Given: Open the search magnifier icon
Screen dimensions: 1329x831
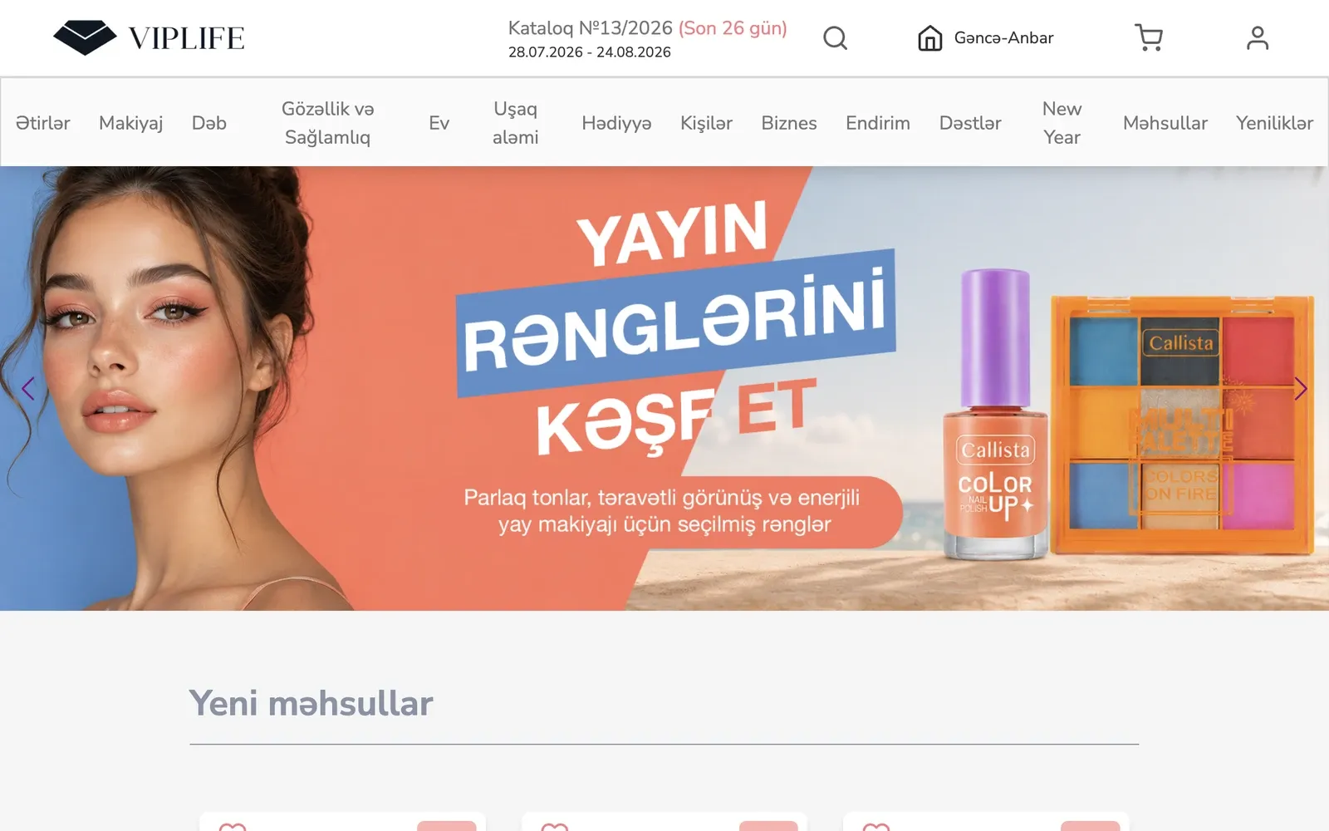Looking at the screenshot, I should pos(835,38).
